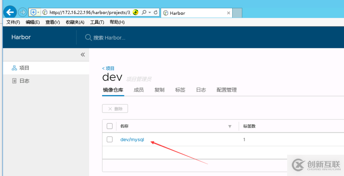Switch to the 标签 tab
344x176 pixels.
tap(180, 90)
